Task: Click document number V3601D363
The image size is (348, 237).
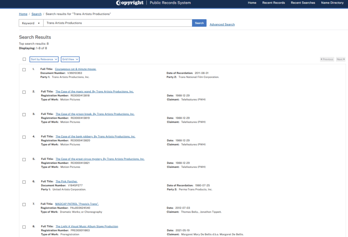Action: [x=74, y=73]
